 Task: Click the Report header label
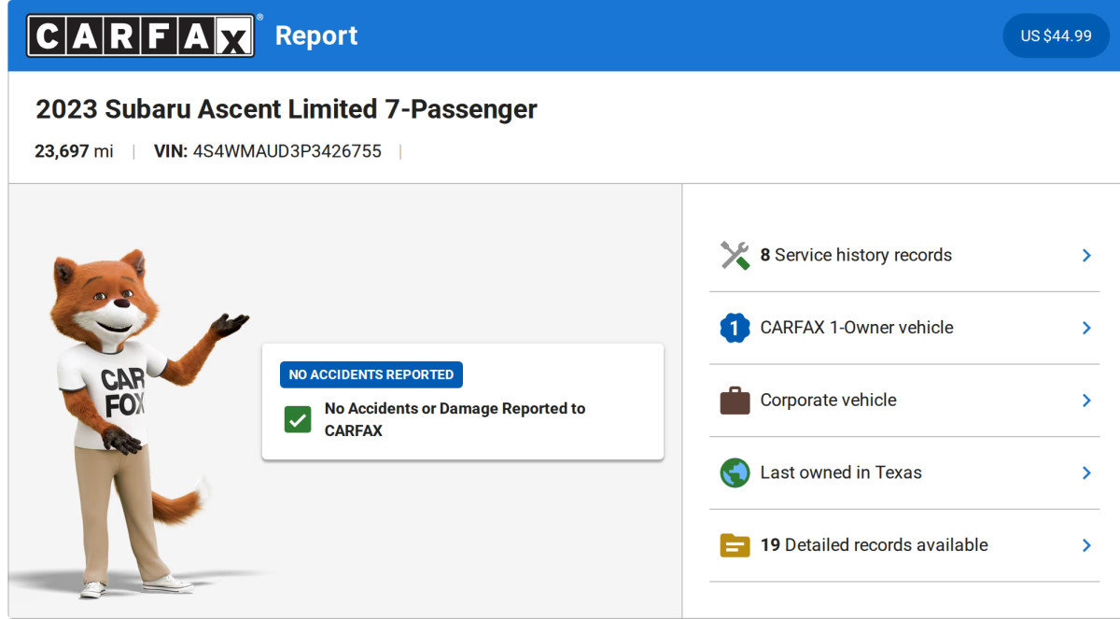tap(316, 35)
